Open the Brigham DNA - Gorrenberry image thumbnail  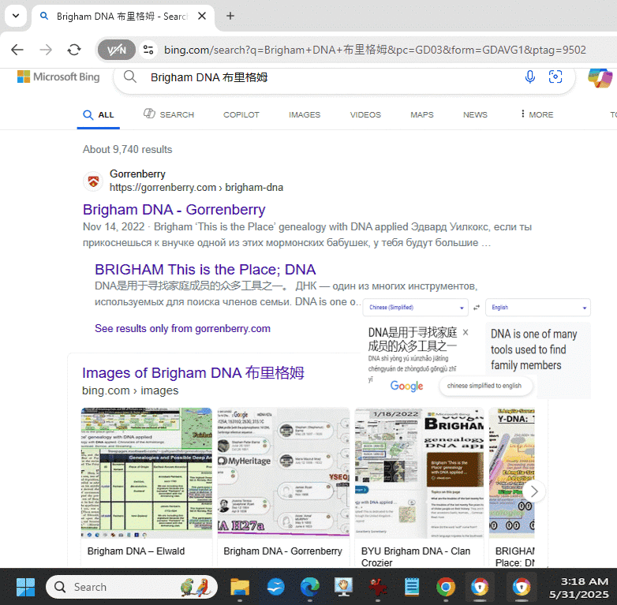pyautogui.click(x=283, y=472)
